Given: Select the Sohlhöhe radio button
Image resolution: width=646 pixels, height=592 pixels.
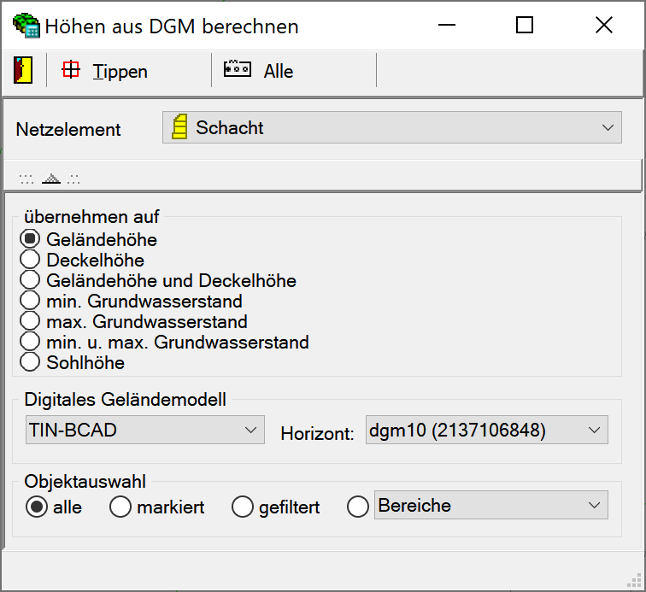Looking at the screenshot, I should coord(30,362).
